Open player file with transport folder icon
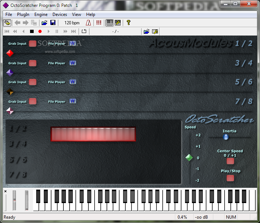The height and width of the screenshot is (223, 260). click(x=146, y=32)
